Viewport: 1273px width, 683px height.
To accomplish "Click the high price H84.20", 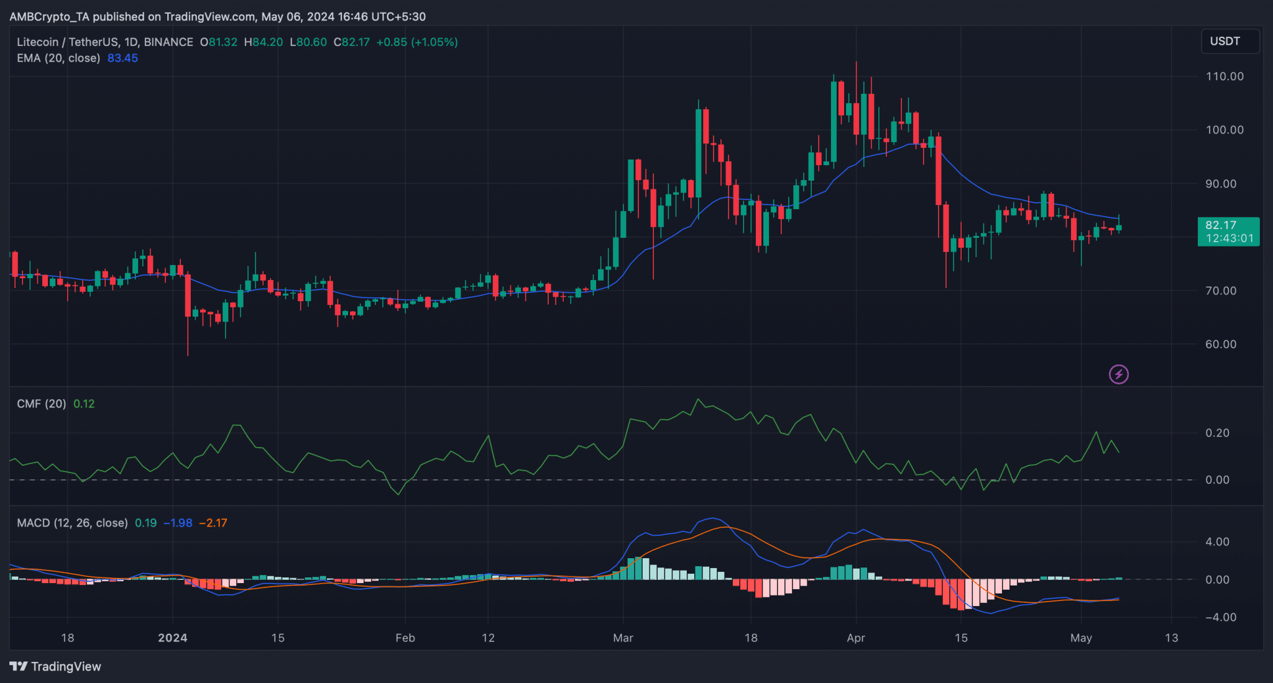I will [x=264, y=42].
